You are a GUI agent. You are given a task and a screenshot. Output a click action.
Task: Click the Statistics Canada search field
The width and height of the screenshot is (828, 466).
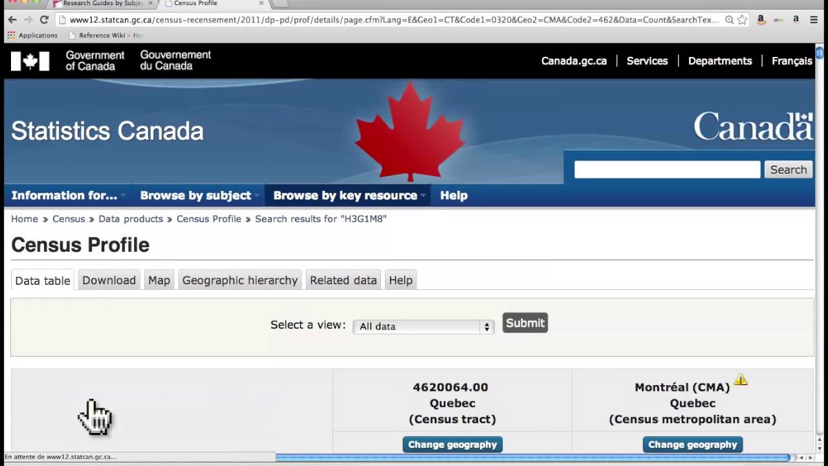pyautogui.click(x=667, y=170)
